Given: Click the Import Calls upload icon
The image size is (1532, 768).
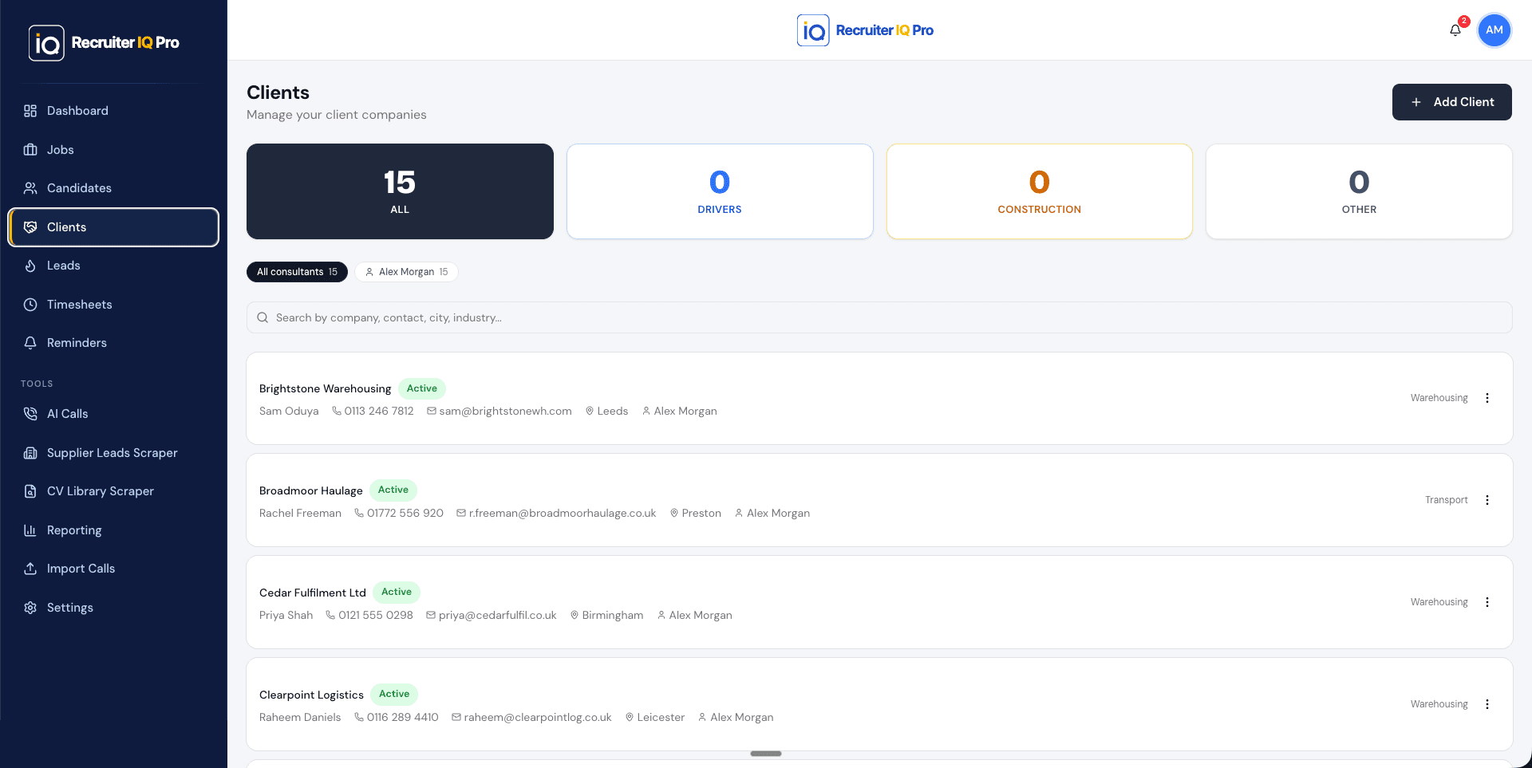Looking at the screenshot, I should click(x=30, y=569).
